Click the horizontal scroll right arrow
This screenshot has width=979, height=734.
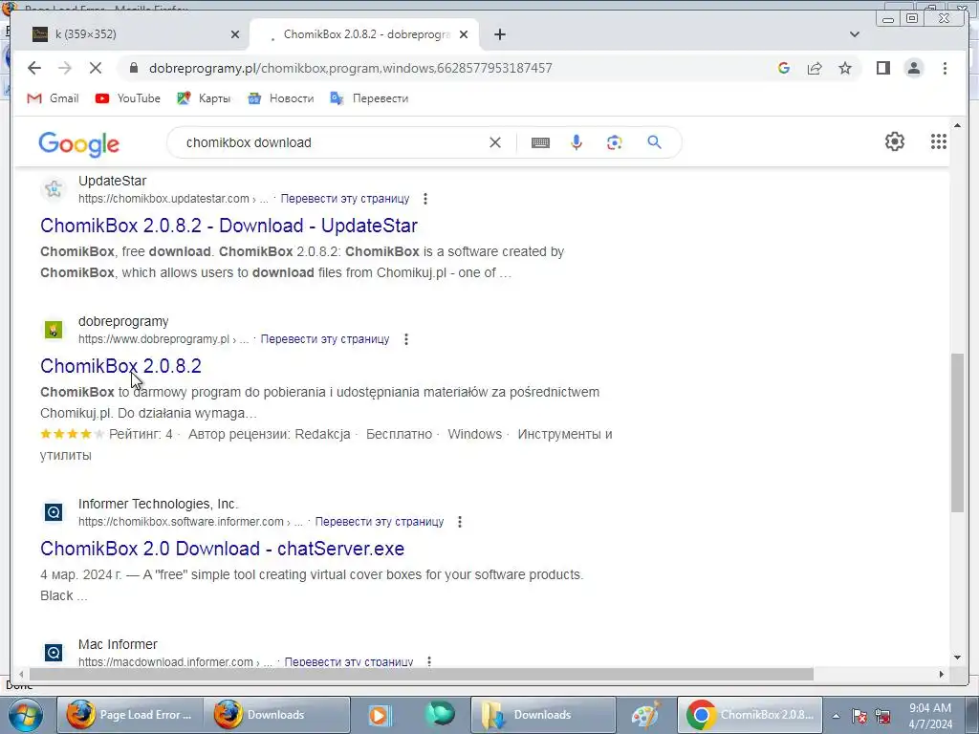click(942, 674)
